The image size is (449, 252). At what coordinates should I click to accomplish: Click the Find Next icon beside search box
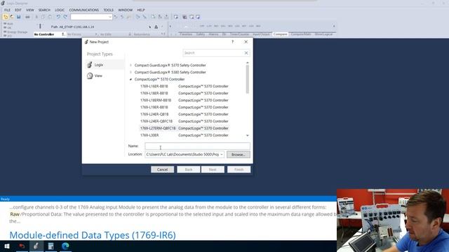coord(122,17)
